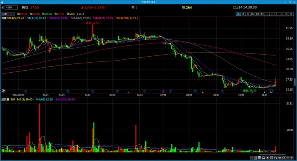Click the month marker circle near 04/01

[93, 91]
